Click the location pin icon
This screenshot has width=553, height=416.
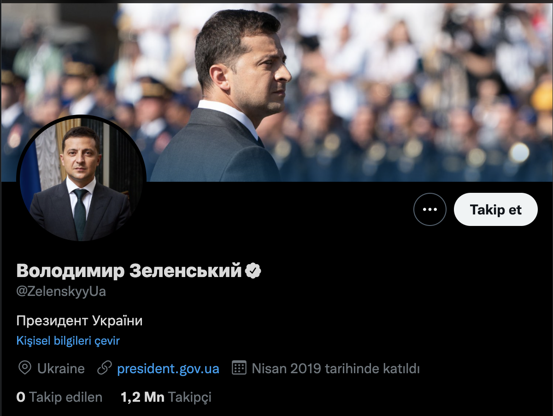(x=24, y=368)
